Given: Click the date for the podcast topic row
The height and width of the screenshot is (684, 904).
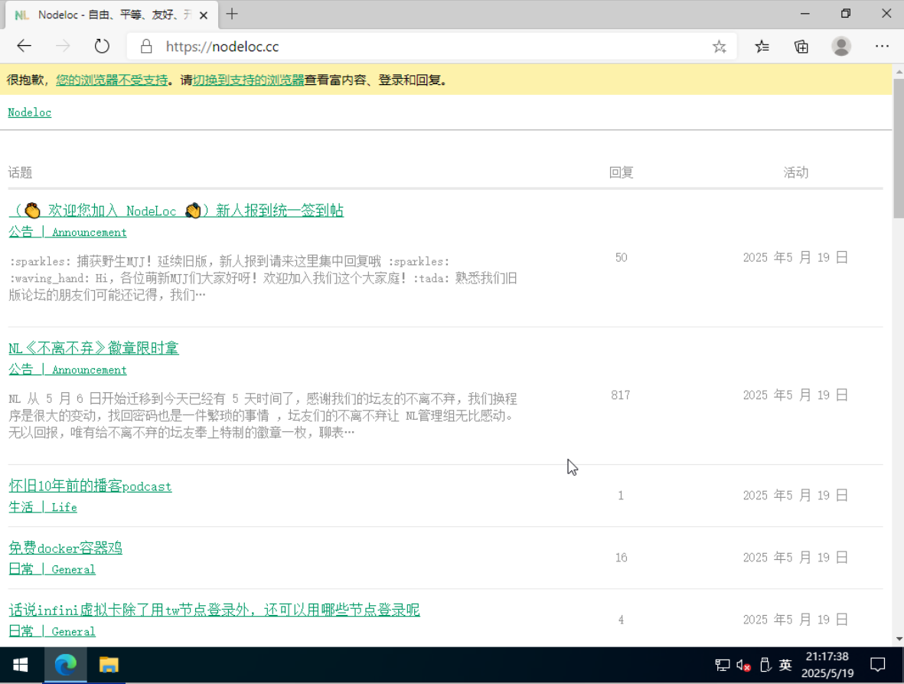Looking at the screenshot, I should coord(795,496).
